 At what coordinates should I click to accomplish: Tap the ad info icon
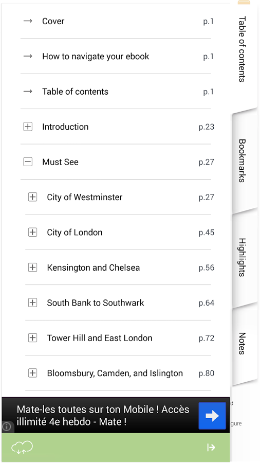pyautogui.click(x=7, y=426)
